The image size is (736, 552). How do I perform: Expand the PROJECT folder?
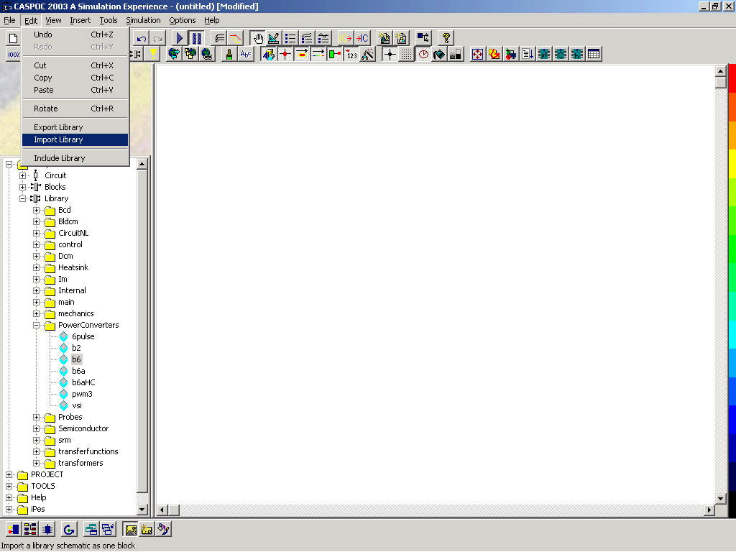(9, 474)
